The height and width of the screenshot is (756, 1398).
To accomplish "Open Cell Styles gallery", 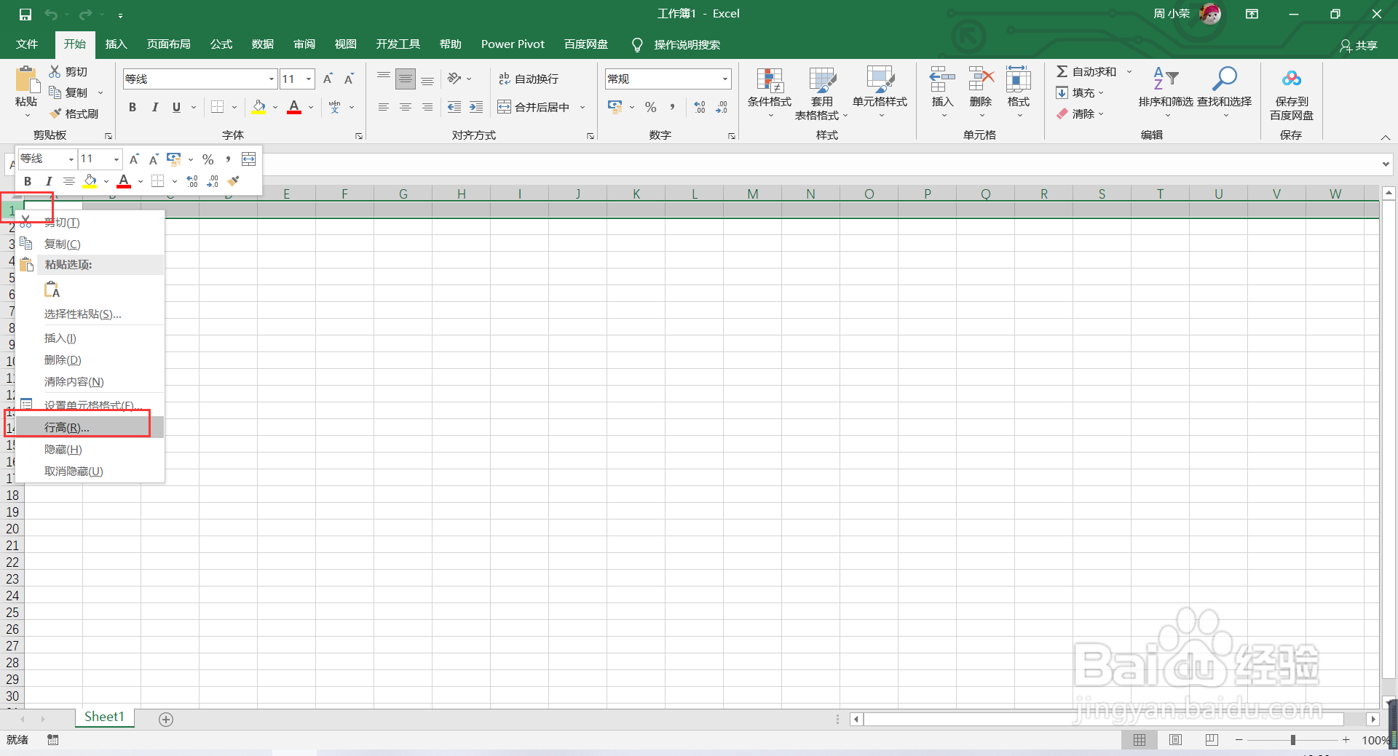I will coord(880,93).
